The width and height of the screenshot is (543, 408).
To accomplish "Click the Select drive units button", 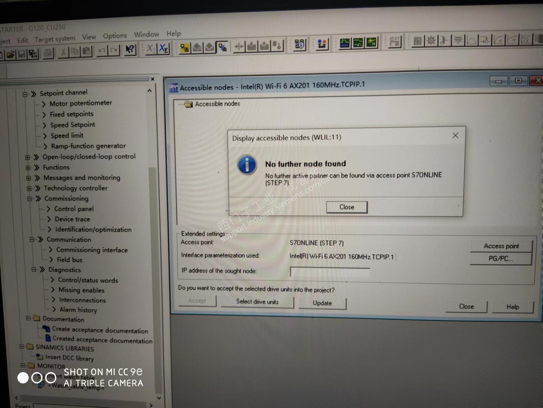I will point(257,302).
